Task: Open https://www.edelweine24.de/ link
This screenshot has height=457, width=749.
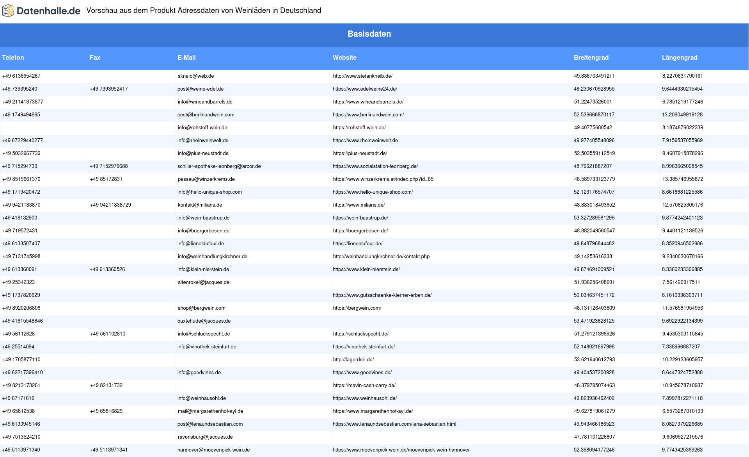Action: (x=365, y=89)
